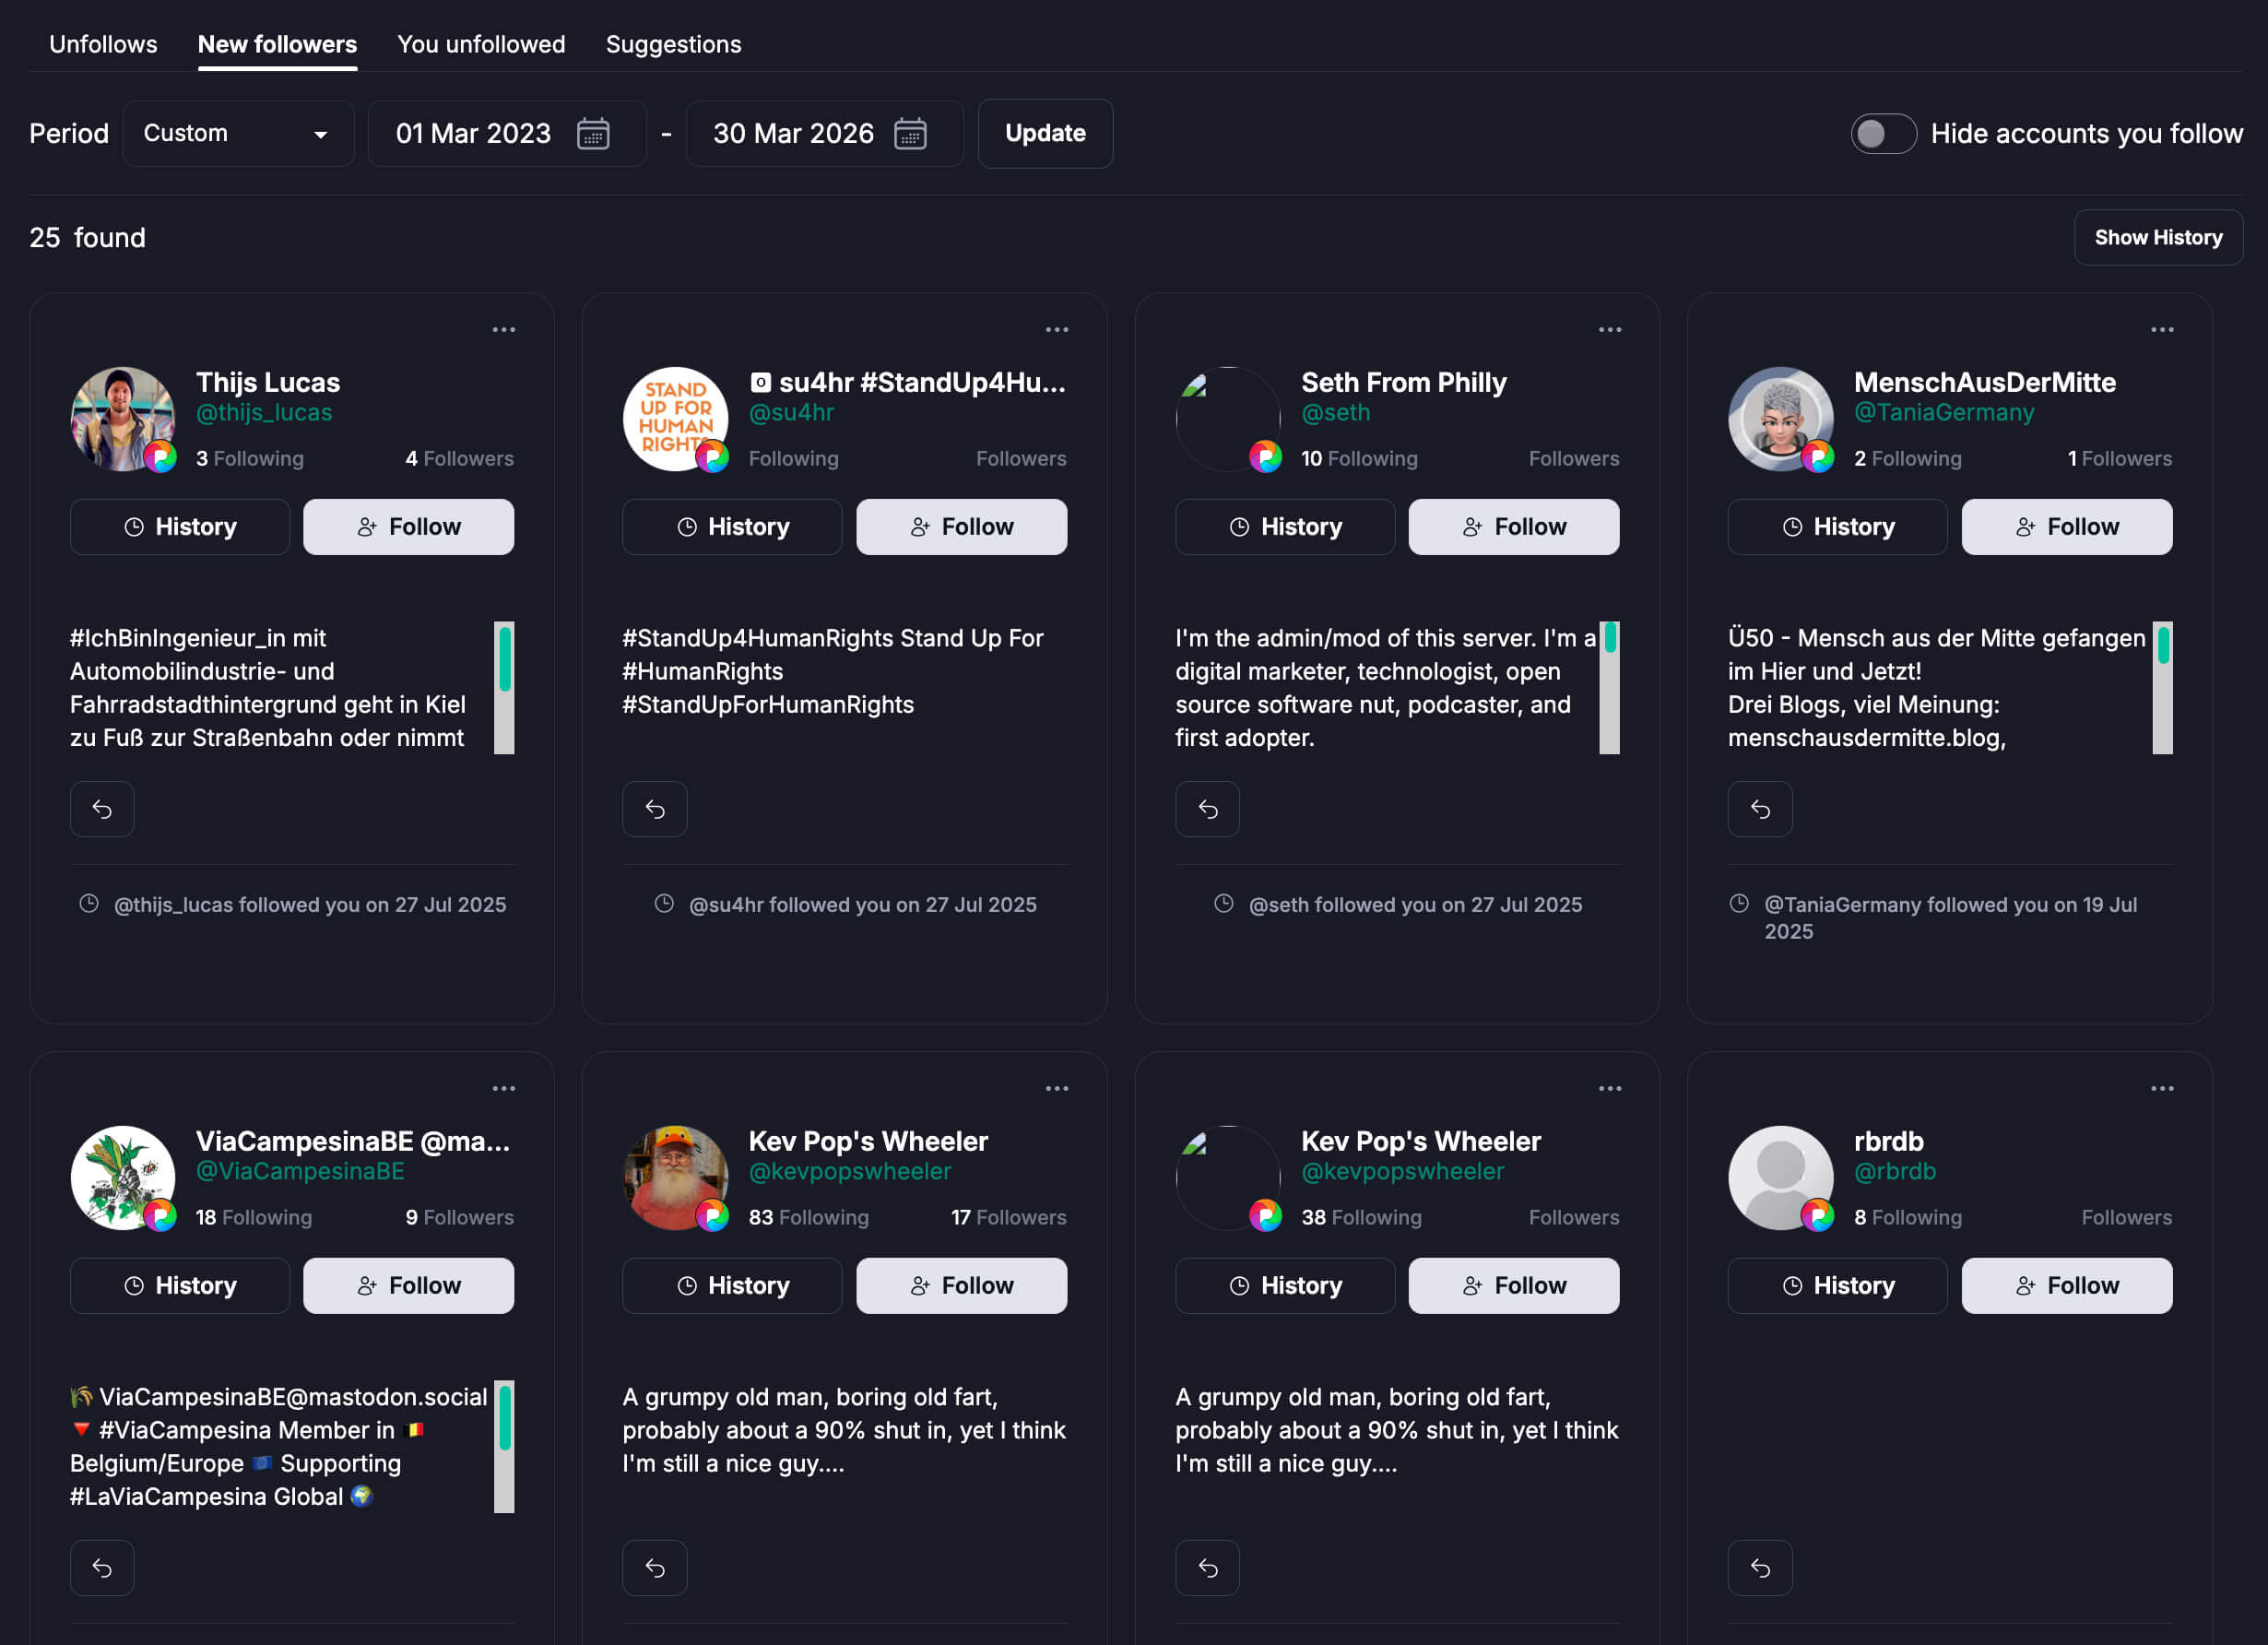
Task: Open three-dot options on Seth From Philly card
Action: (1609, 329)
